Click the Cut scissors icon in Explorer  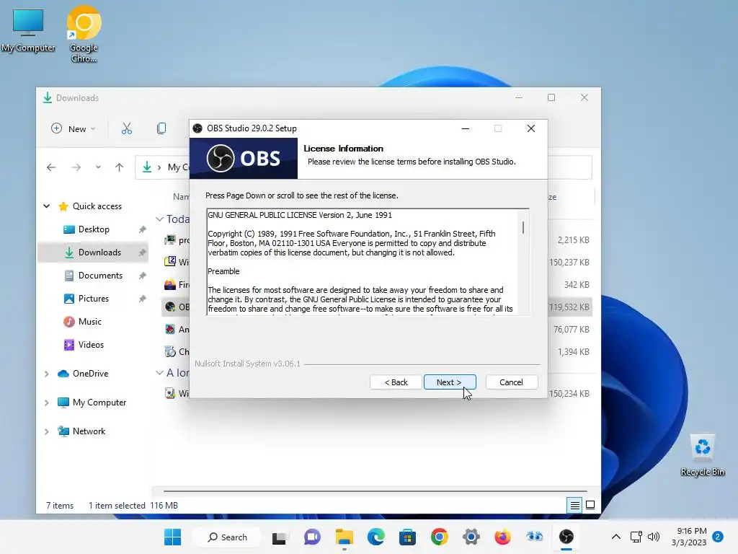(127, 128)
